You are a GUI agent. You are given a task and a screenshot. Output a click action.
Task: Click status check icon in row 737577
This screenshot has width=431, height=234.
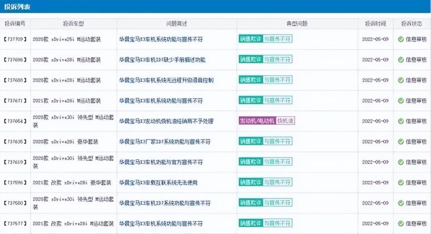[x=401, y=223]
